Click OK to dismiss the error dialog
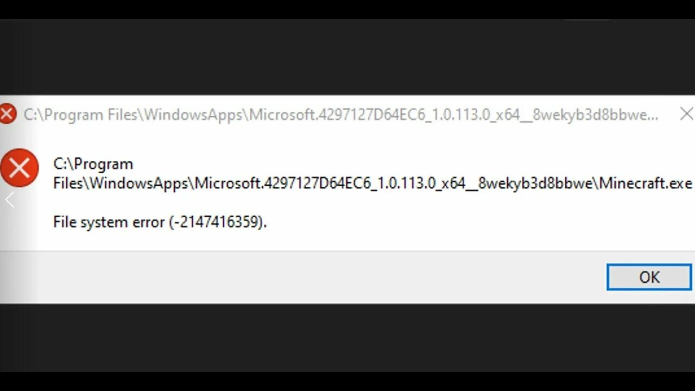This screenshot has height=391, width=695. tap(649, 277)
